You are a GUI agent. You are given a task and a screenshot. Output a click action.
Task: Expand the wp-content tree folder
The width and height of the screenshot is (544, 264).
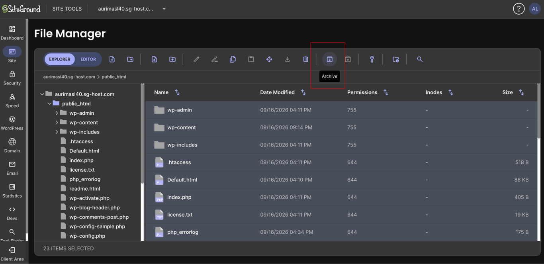point(57,123)
